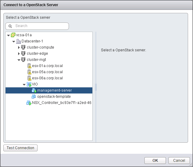Click the search magnifier icon
The image size is (193, 167).
click(x=10, y=26)
